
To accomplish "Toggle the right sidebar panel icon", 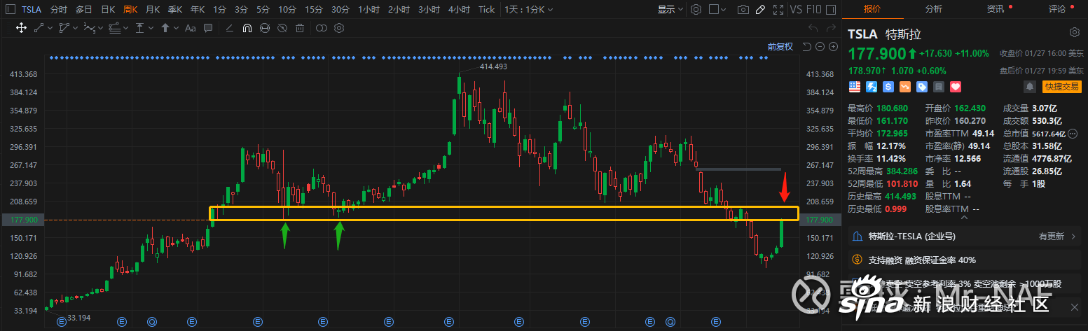I will pos(832,10).
